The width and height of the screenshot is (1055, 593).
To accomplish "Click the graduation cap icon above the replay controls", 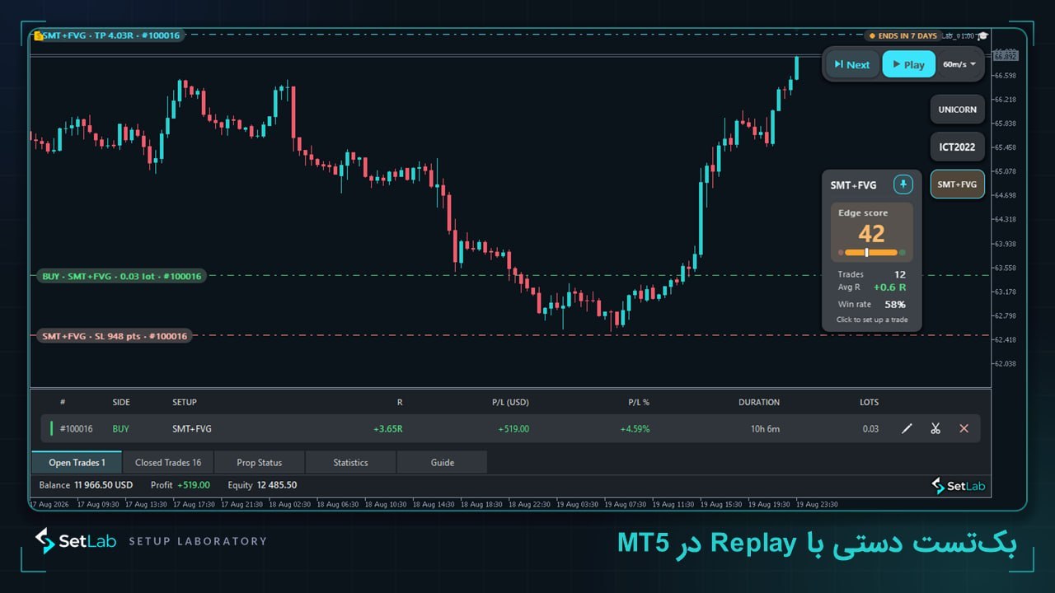I will coord(982,36).
